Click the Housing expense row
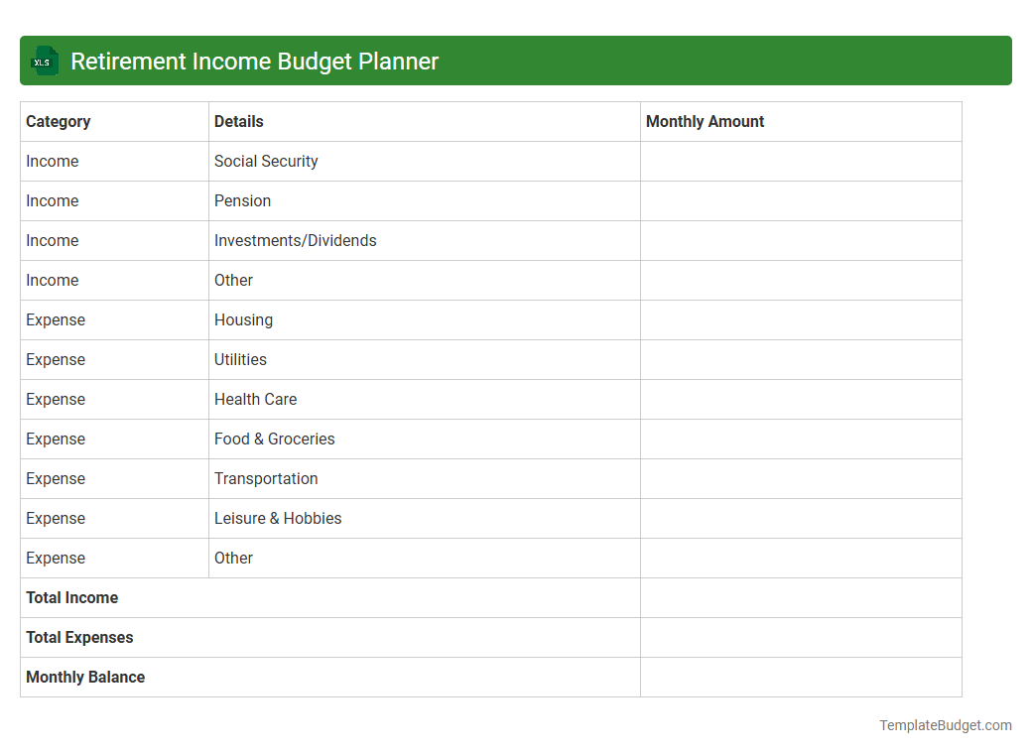This screenshot has height=754, width=1032. click(243, 319)
